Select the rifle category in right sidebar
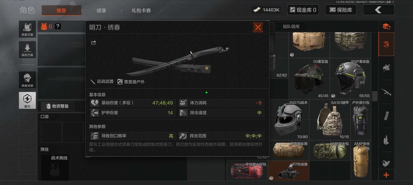Screen dimensions: 413x185 (386, 92)
